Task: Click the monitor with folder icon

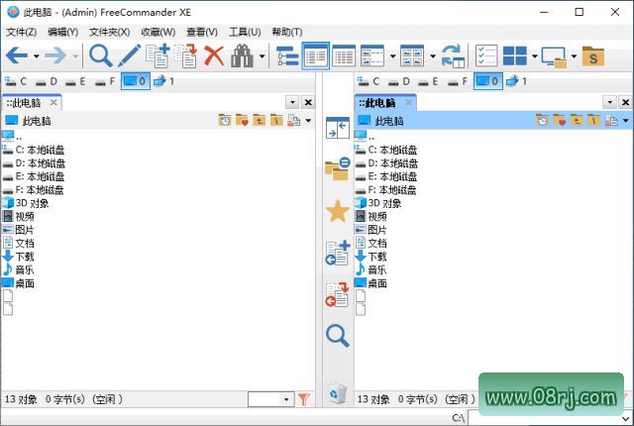Action: [554, 57]
